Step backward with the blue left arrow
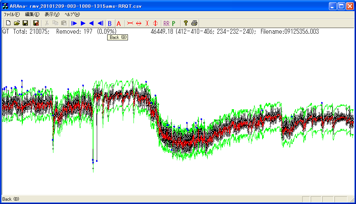 tap(91, 23)
